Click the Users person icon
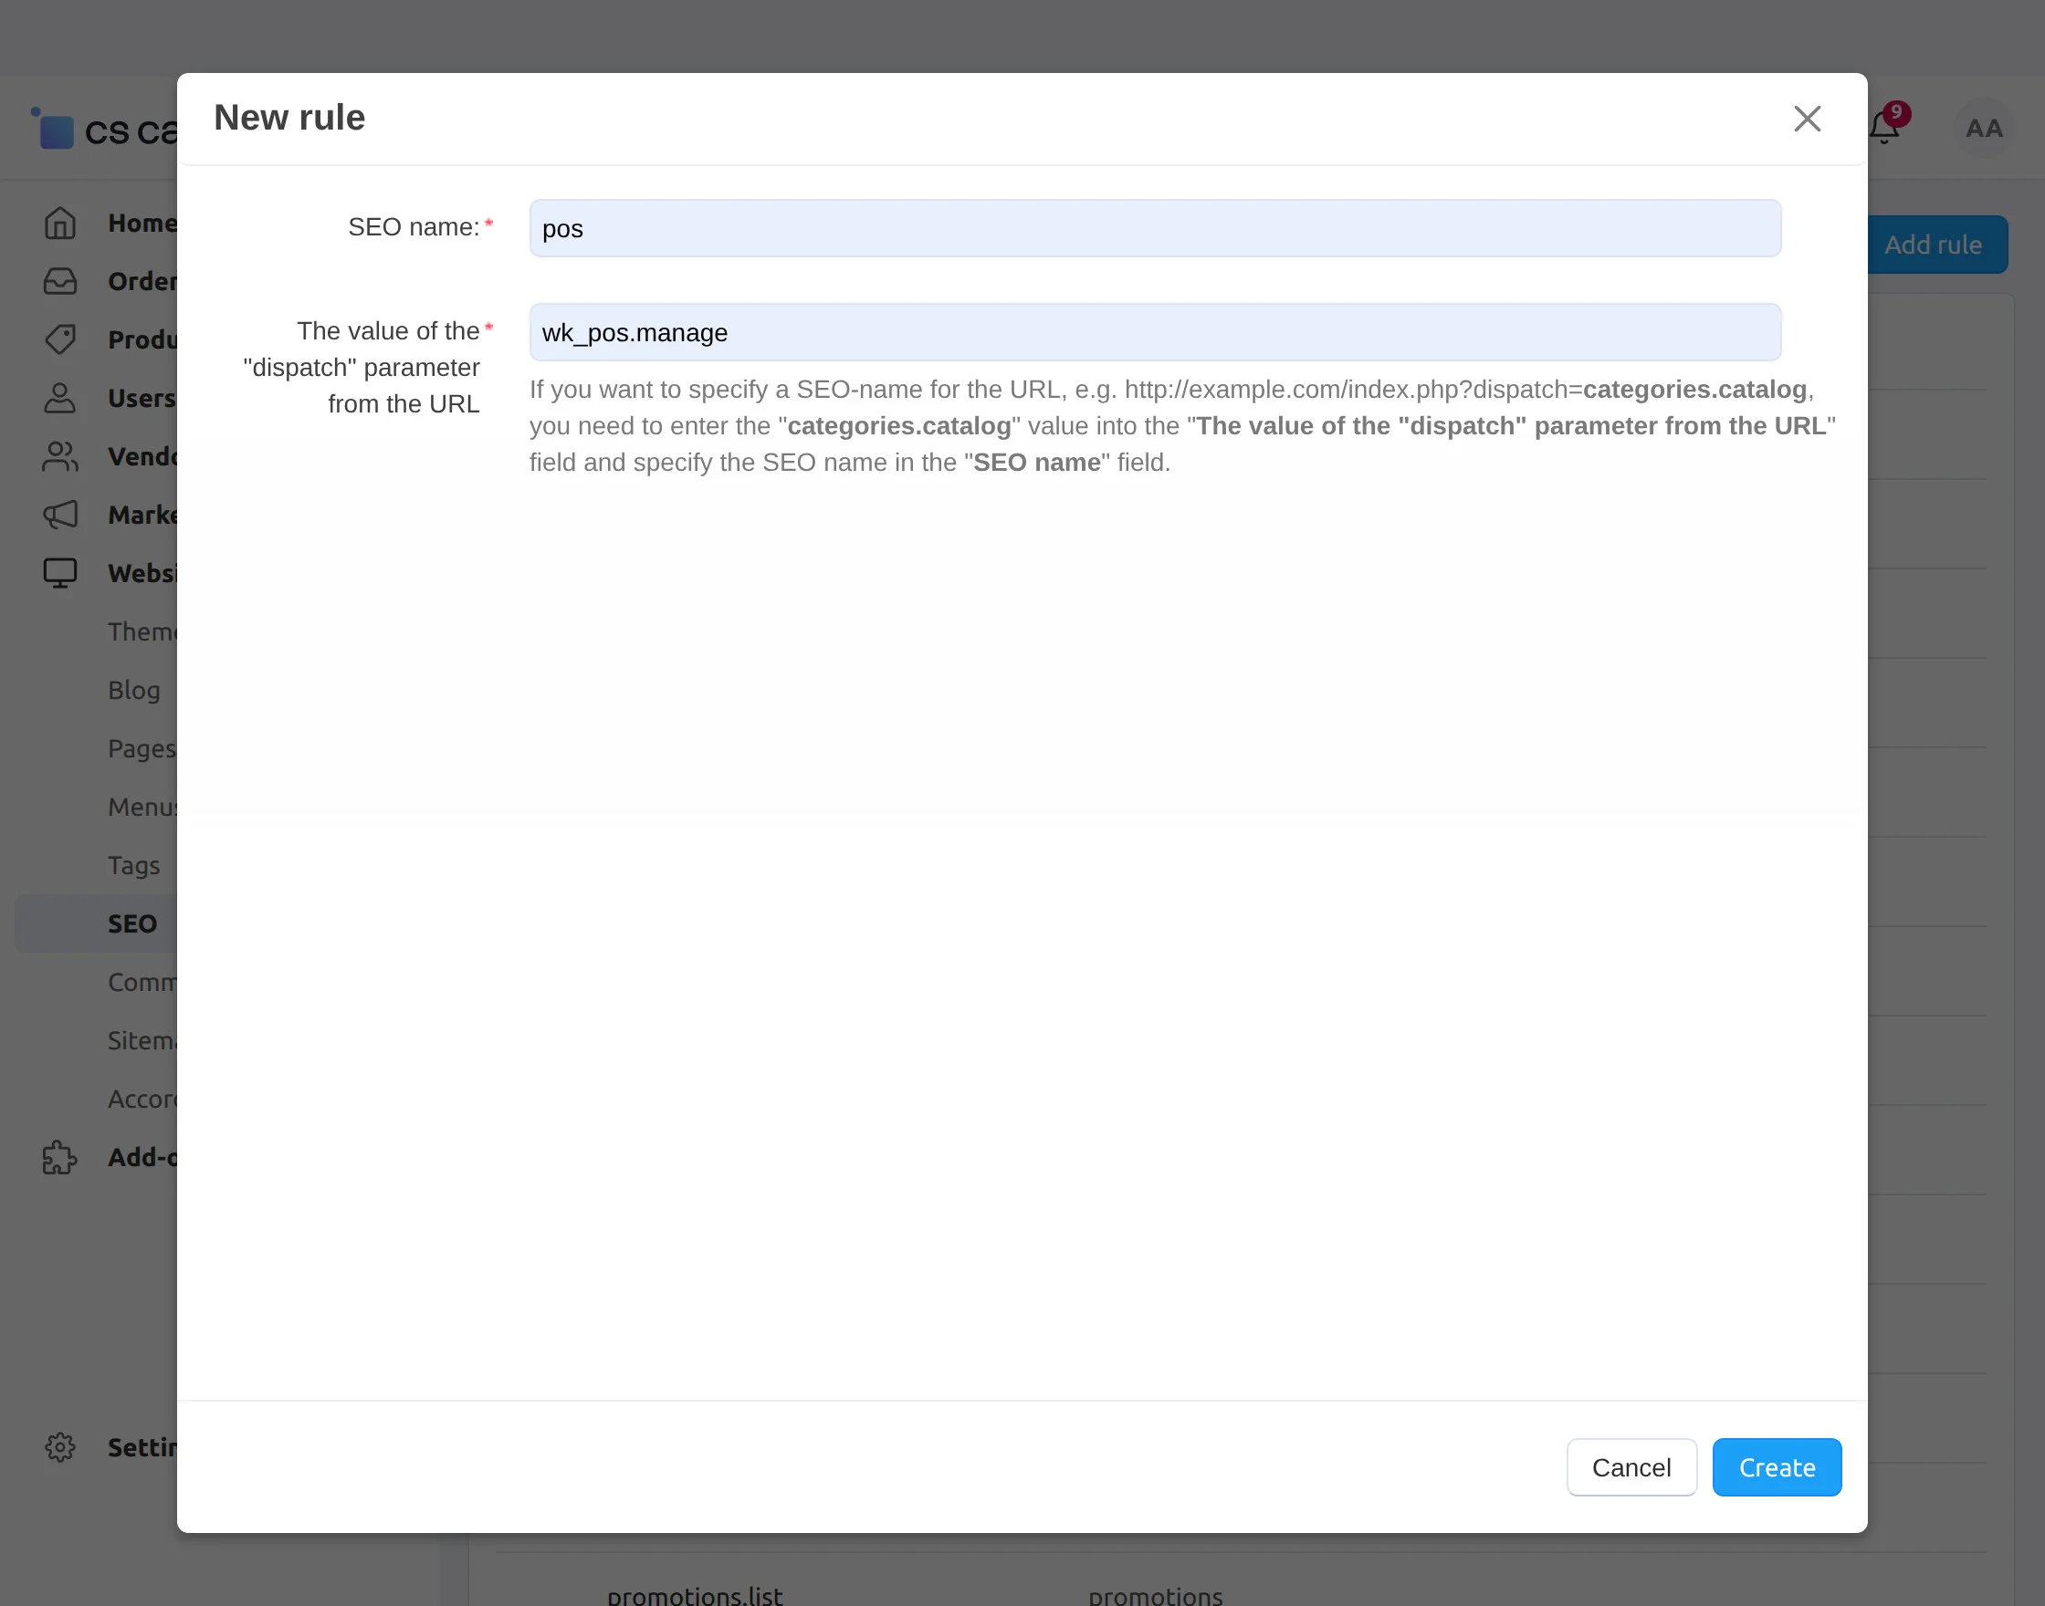The height and width of the screenshot is (1606, 2045). 60,398
